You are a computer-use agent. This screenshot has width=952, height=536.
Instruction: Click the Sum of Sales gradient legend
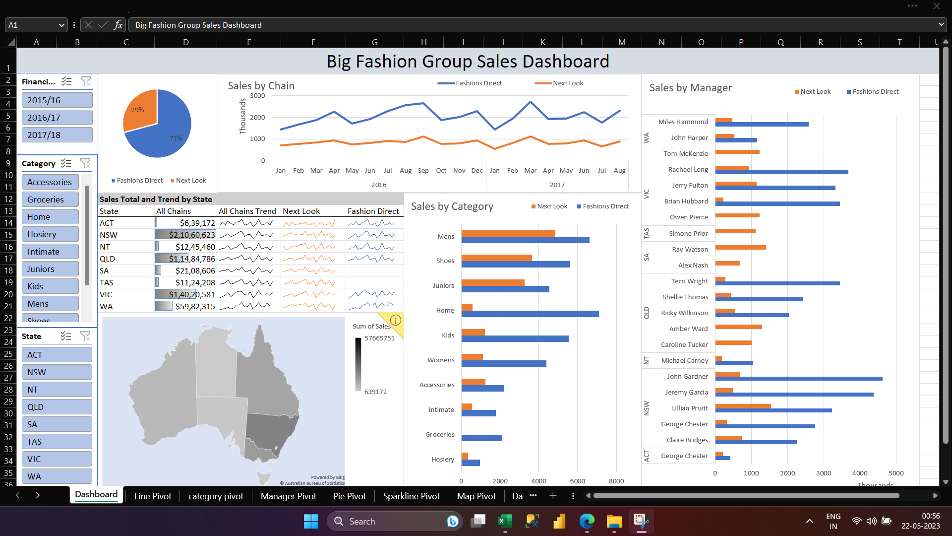click(358, 365)
